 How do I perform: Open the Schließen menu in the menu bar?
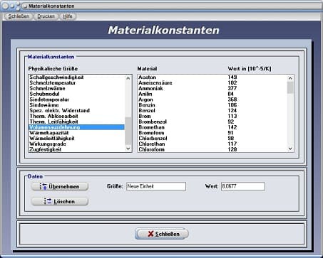19,16
